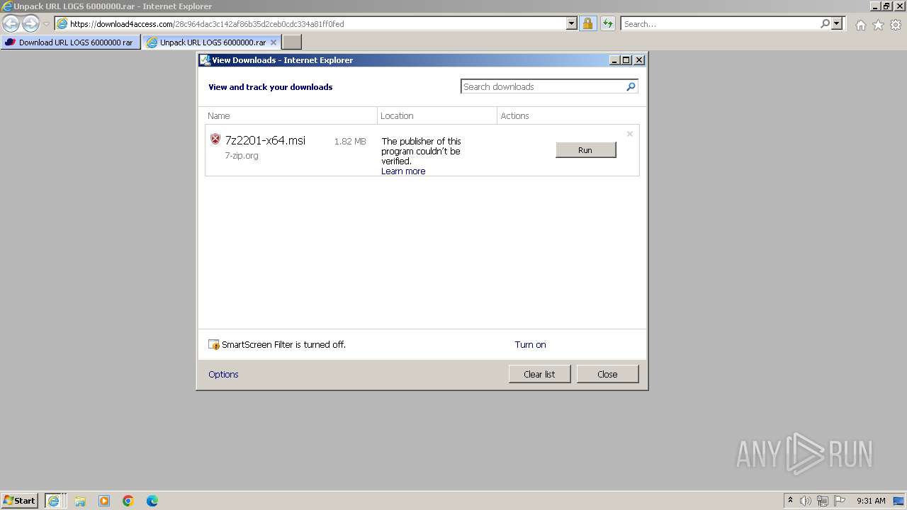
Task: Focus the Search downloads field
Action: (x=543, y=86)
